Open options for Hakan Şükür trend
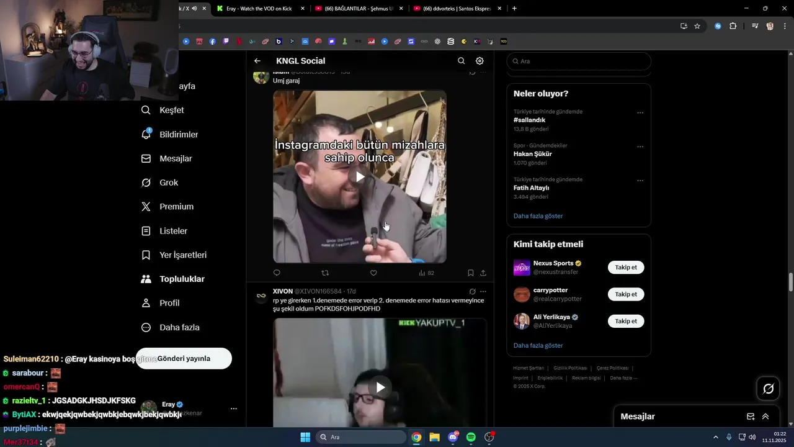This screenshot has width=794, height=447. (640, 147)
